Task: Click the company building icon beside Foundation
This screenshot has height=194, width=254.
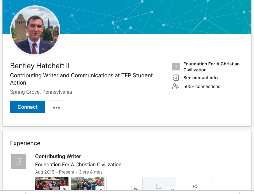Action: (176, 67)
